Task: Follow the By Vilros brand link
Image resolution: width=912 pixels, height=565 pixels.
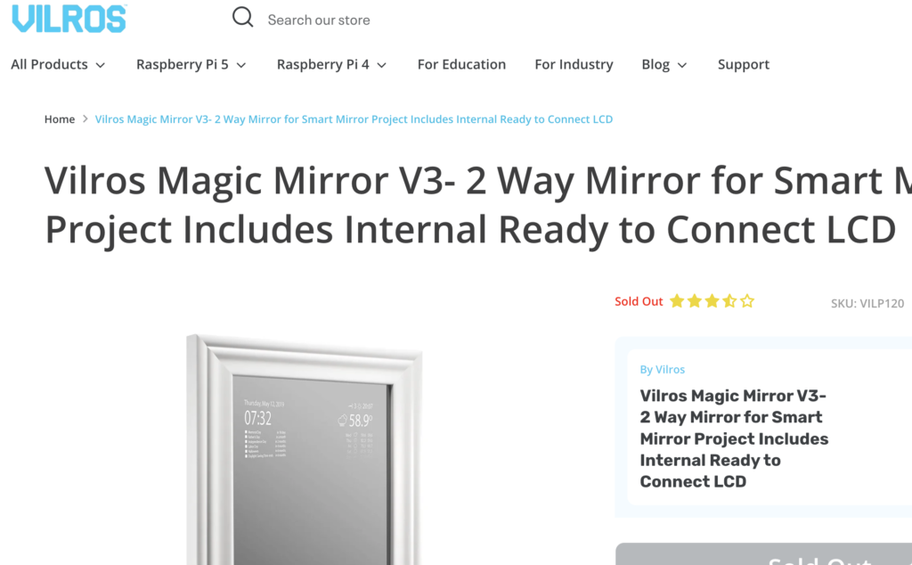Action: (662, 369)
